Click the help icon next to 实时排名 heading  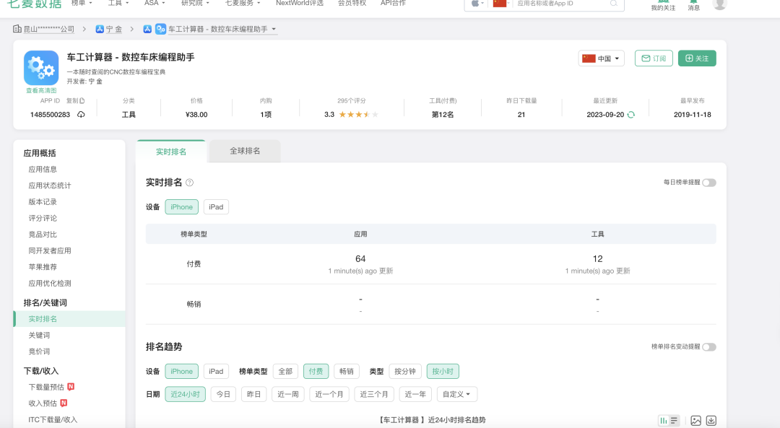pyautogui.click(x=189, y=183)
